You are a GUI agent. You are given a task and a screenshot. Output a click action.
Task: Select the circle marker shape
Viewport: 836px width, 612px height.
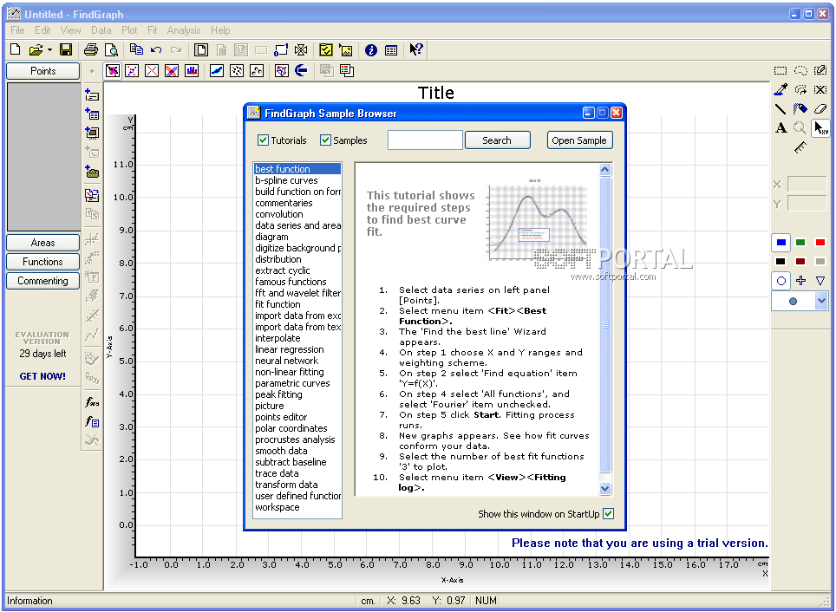pos(781,281)
